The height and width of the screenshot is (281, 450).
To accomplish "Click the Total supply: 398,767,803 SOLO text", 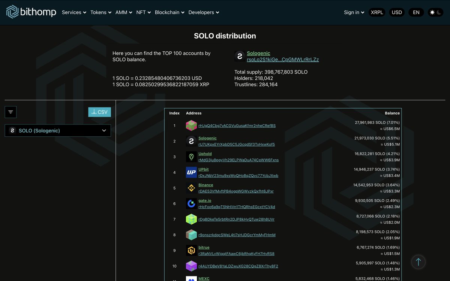I will click(x=271, y=72).
